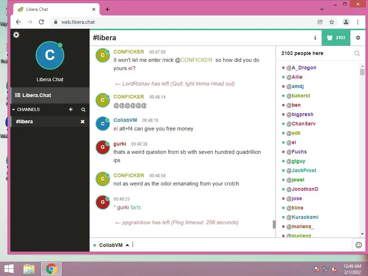
Task: Click the large CollabVM avatar circle
Action: [50, 55]
